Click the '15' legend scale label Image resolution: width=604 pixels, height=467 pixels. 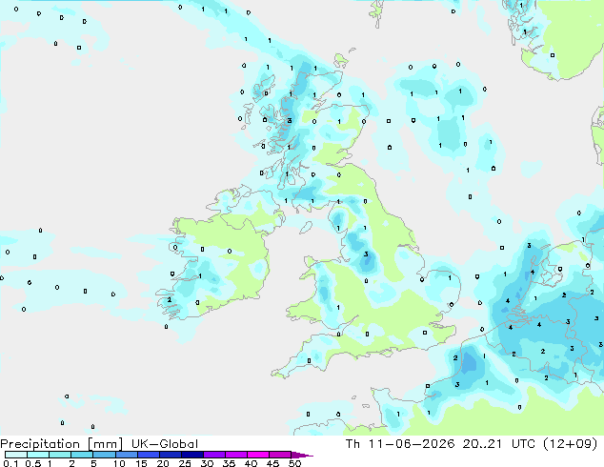(141, 463)
